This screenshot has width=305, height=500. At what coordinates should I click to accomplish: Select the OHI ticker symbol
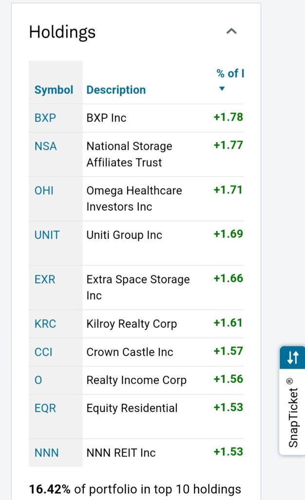click(x=44, y=190)
